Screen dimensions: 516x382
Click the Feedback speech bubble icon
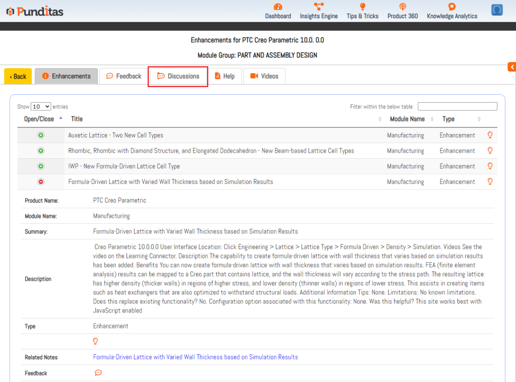(x=98, y=373)
